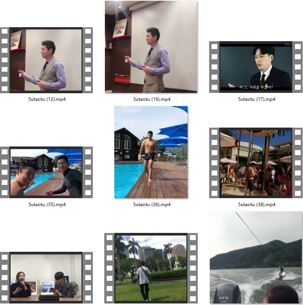
Task: Click the file name 5utaotu (38).mp4
Action: point(257,205)
